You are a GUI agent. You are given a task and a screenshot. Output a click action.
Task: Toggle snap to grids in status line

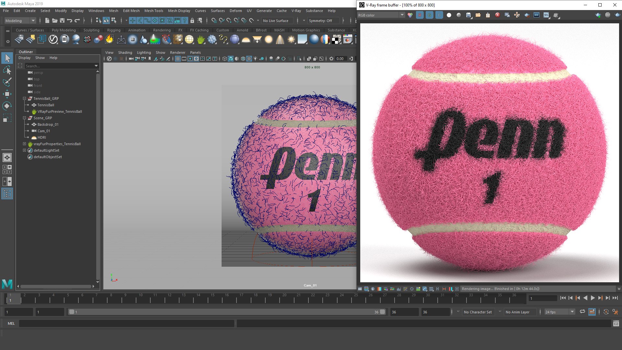[214, 20]
